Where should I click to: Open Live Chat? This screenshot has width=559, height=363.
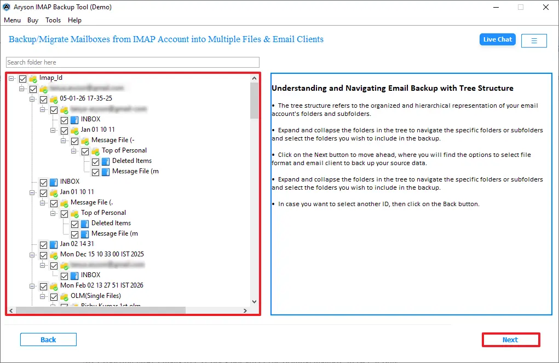point(497,39)
